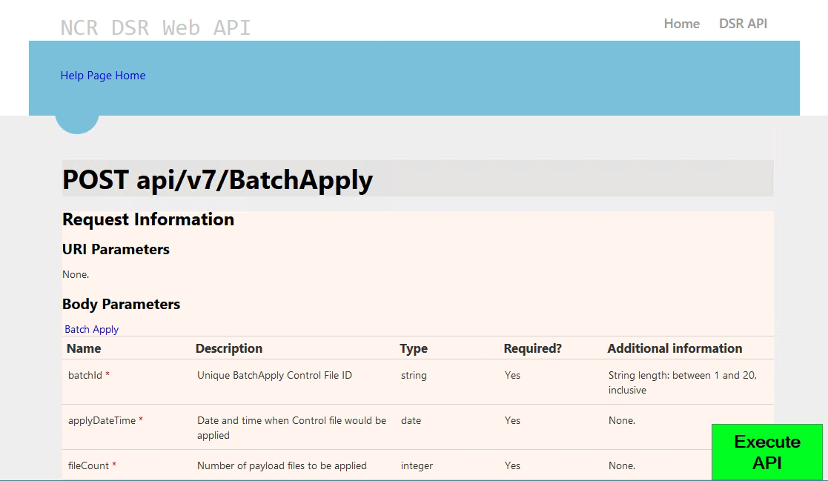Open the Batch Apply link
This screenshot has height=481, width=828.
tap(91, 329)
